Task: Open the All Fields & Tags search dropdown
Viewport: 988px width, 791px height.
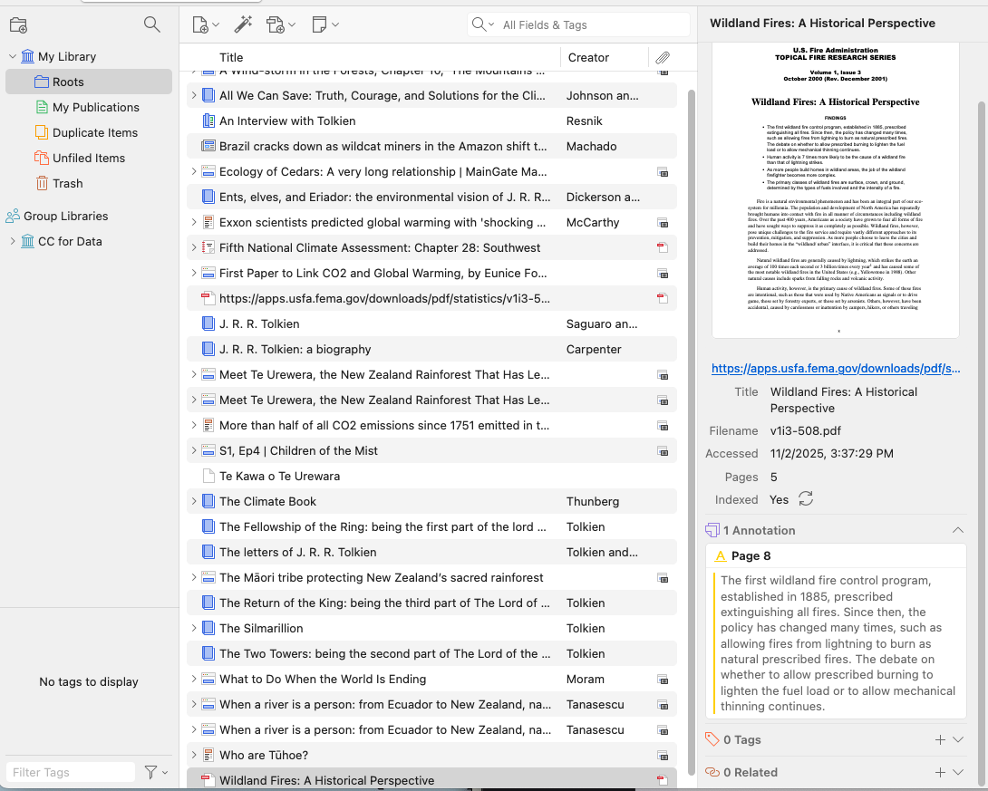Action: tap(484, 25)
